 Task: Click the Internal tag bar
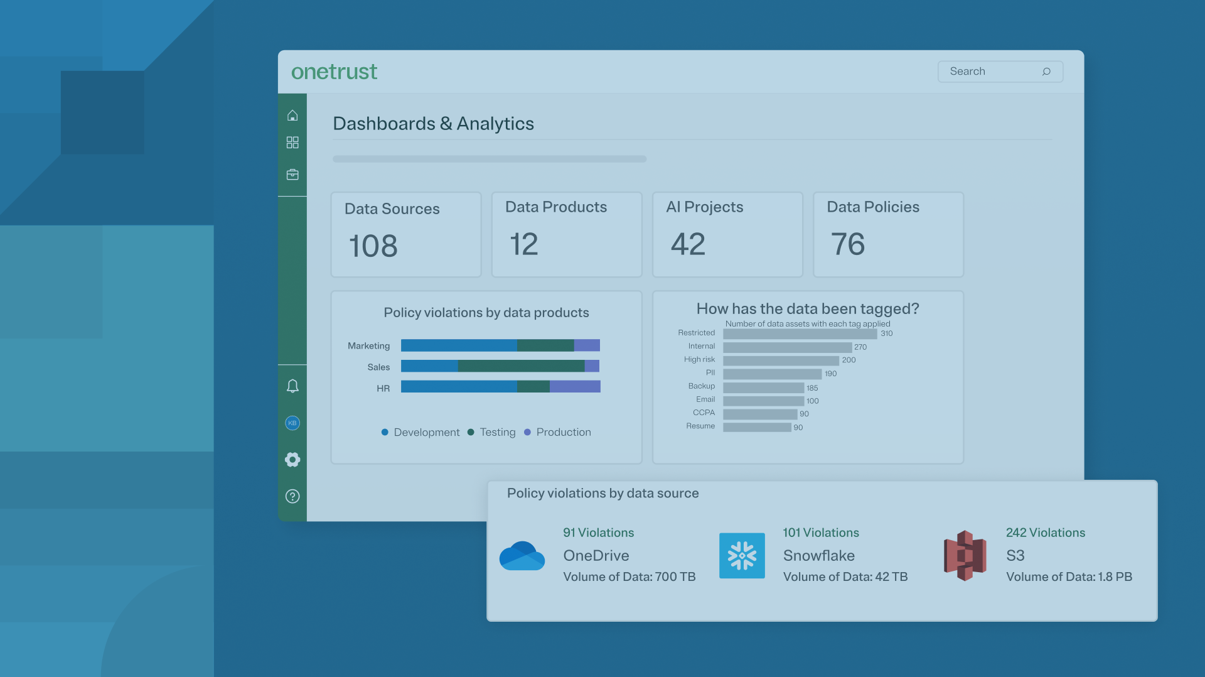(x=788, y=347)
